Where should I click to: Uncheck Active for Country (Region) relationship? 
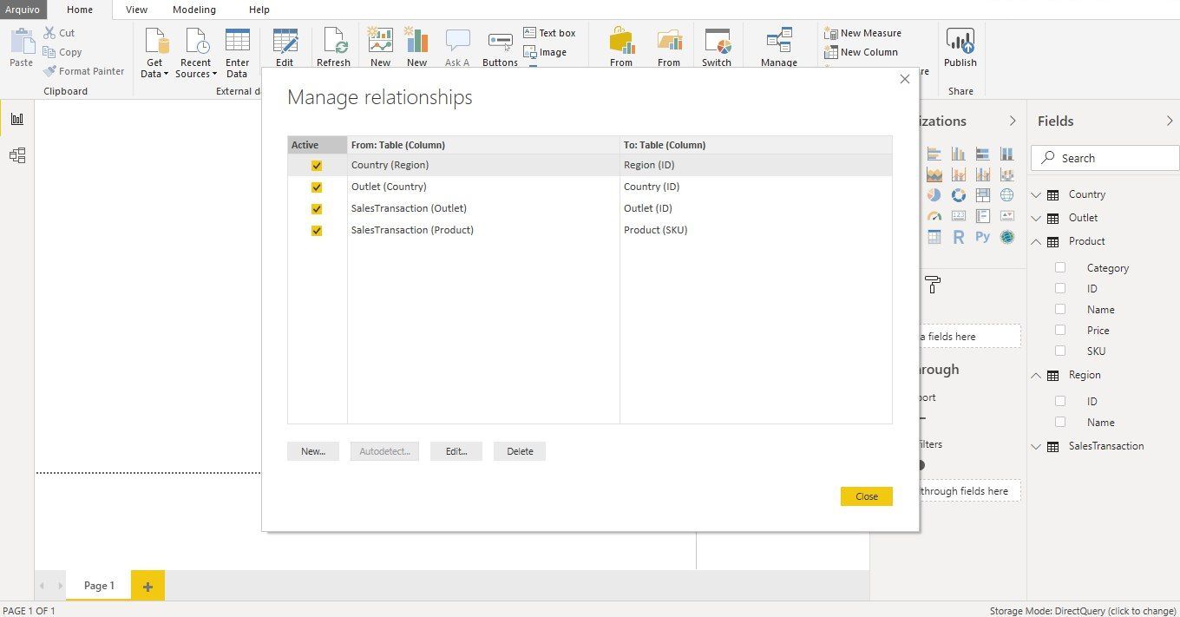point(317,166)
